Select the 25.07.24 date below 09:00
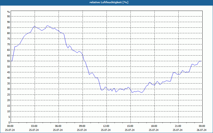The height and width of the screenshot is (133, 213). coord(82,130)
